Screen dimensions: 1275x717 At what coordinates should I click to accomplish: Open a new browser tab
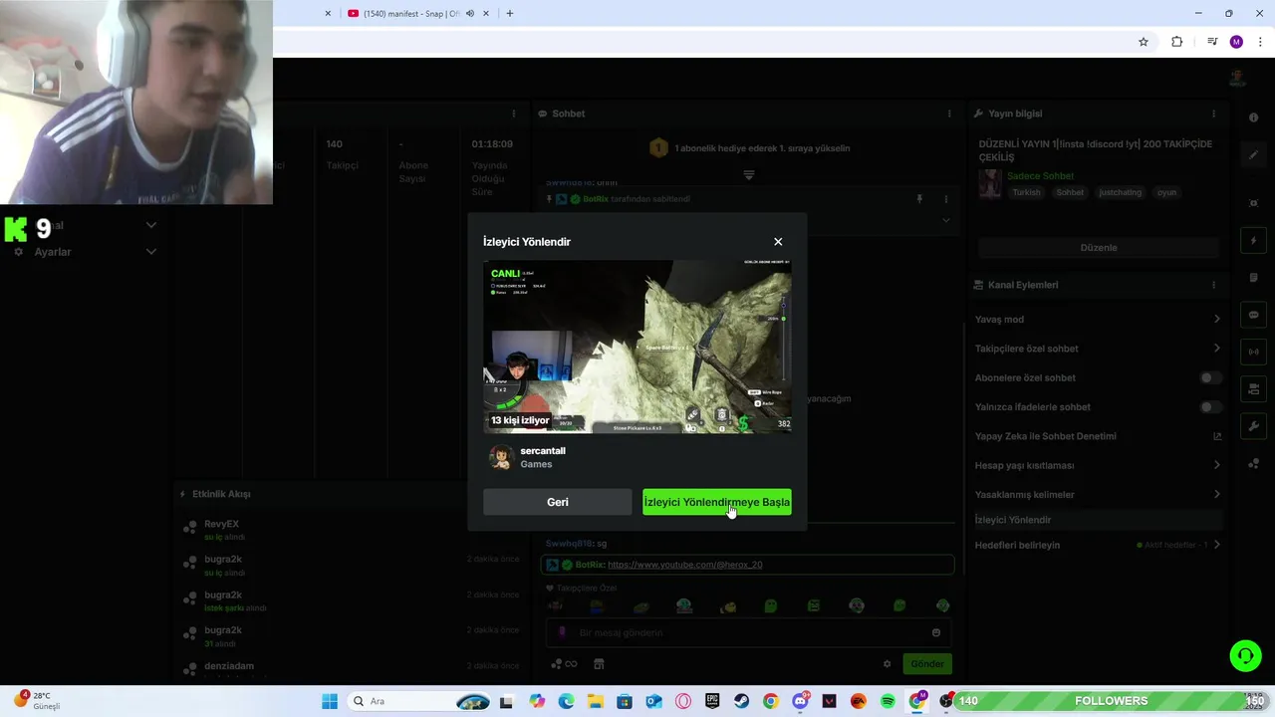tap(509, 13)
